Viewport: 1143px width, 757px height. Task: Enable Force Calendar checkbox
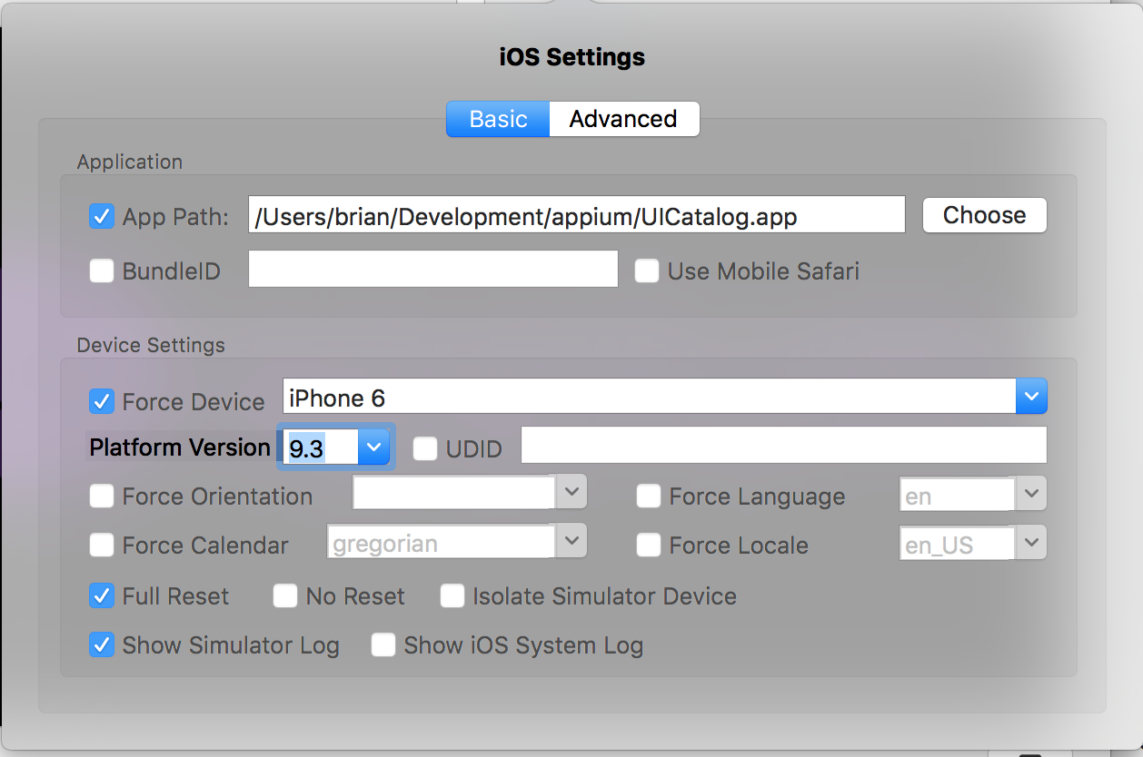[x=102, y=546]
